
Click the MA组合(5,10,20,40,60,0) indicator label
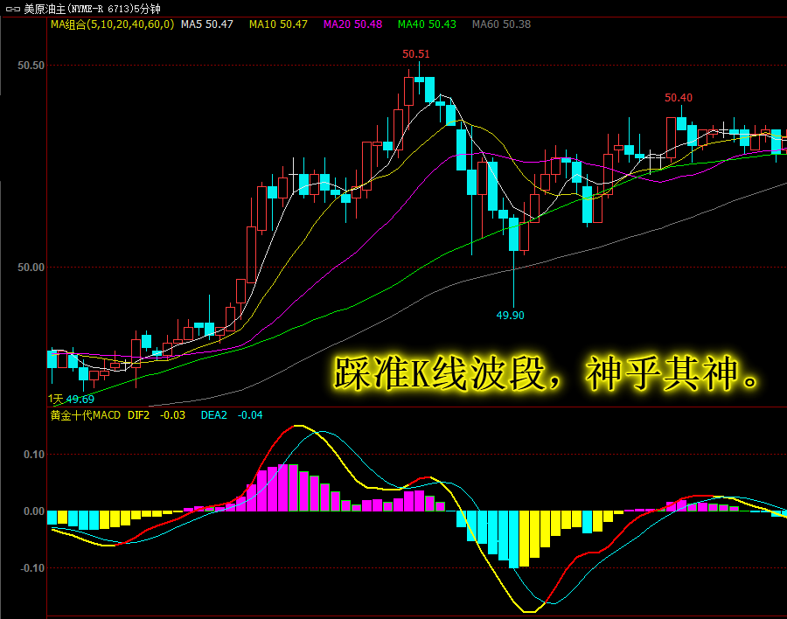[x=113, y=24]
